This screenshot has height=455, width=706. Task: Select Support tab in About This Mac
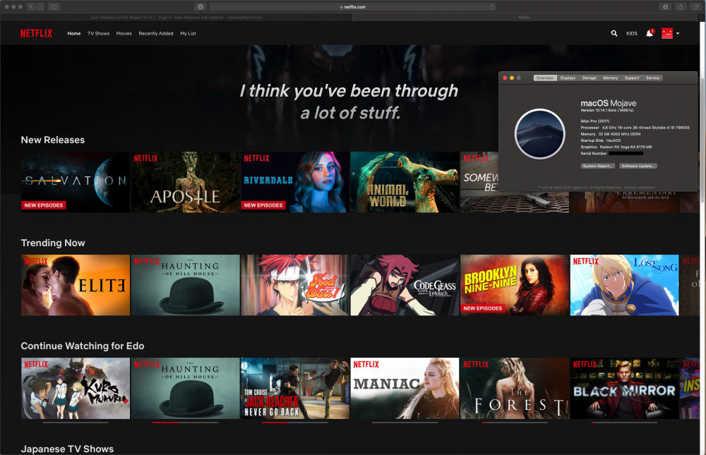pyautogui.click(x=632, y=78)
